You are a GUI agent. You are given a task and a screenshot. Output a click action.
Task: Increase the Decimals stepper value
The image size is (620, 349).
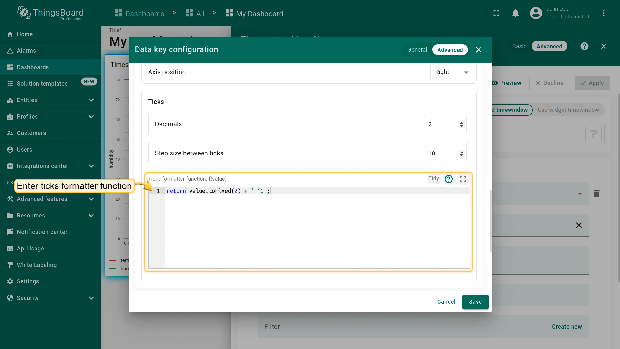(x=462, y=122)
